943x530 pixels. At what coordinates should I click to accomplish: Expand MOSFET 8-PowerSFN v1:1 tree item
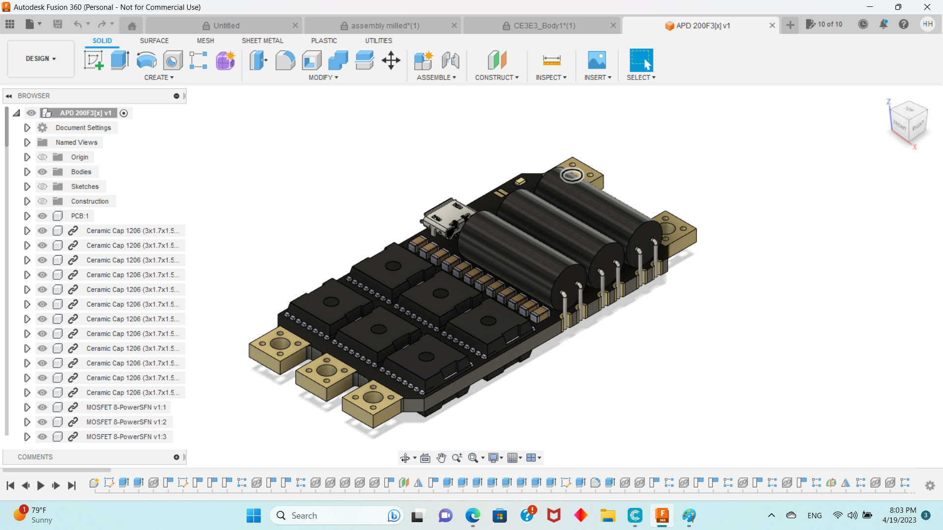27,407
